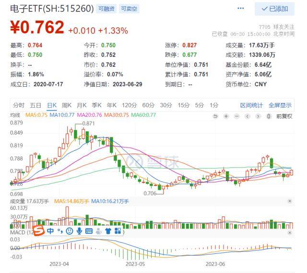
Task: Click the 可卖空 tag
Action: 129,9
